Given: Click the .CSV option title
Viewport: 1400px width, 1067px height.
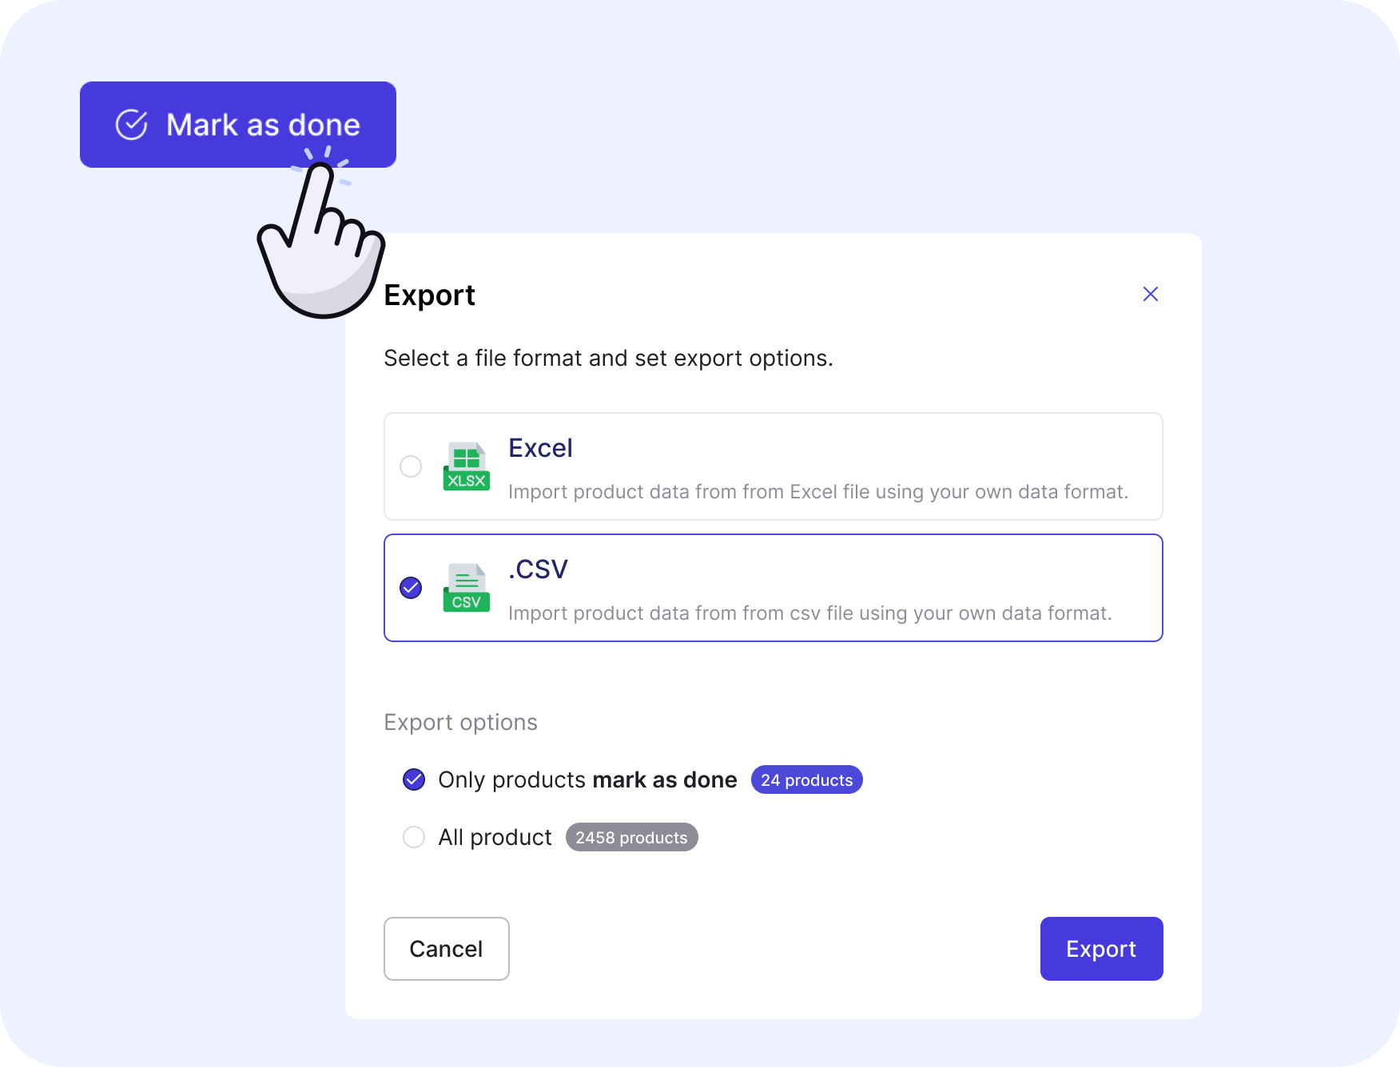Looking at the screenshot, I should [x=539, y=569].
